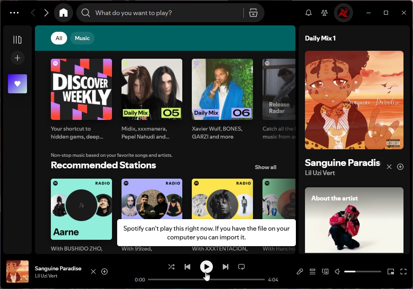Open the user profile avatar

tap(344, 13)
